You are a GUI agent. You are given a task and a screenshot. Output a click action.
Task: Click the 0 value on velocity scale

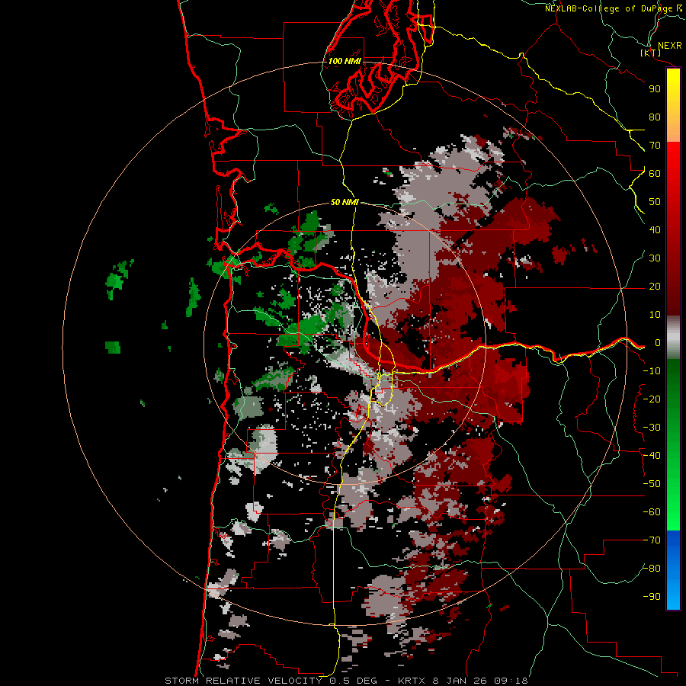click(658, 343)
